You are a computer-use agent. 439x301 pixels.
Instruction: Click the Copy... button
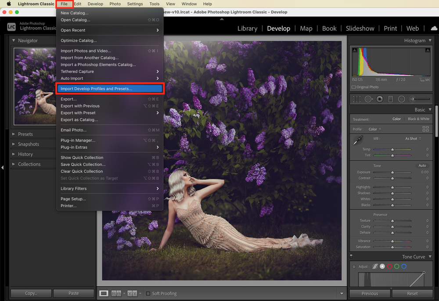(31, 293)
